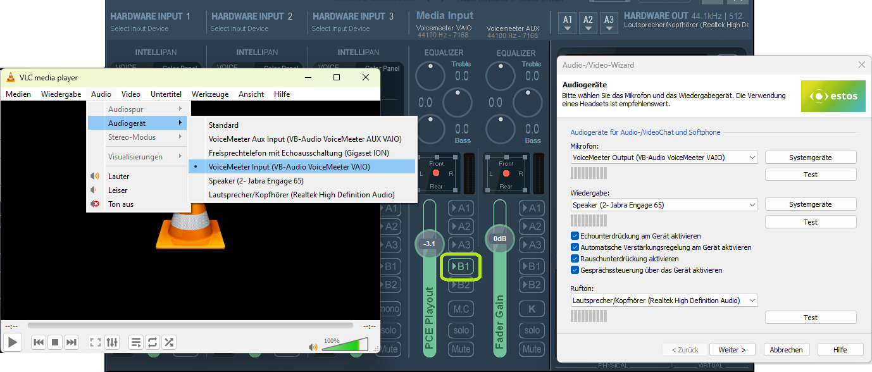
Task: Toggle Rauschunterdrückung aktivieren checkbox
Action: pos(575,259)
